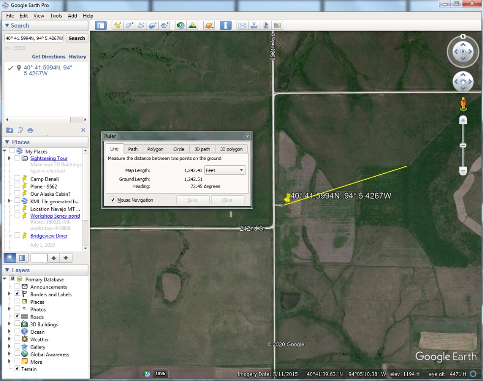Close the Ruler dialog
The width and height of the screenshot is (483, 381).
247,136
